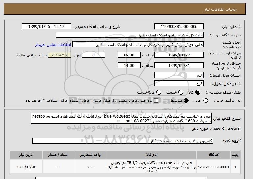
Task: Select the خدمت radio button
Action: (x=181, y=92)
